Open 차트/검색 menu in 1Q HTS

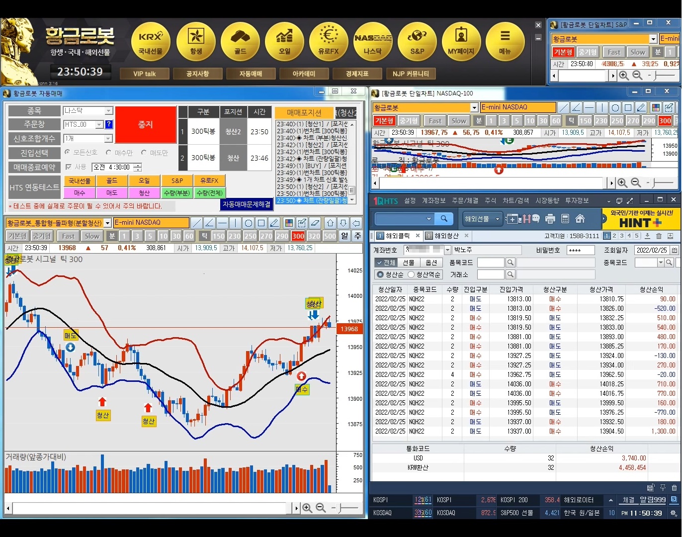[x=515, y=200]
